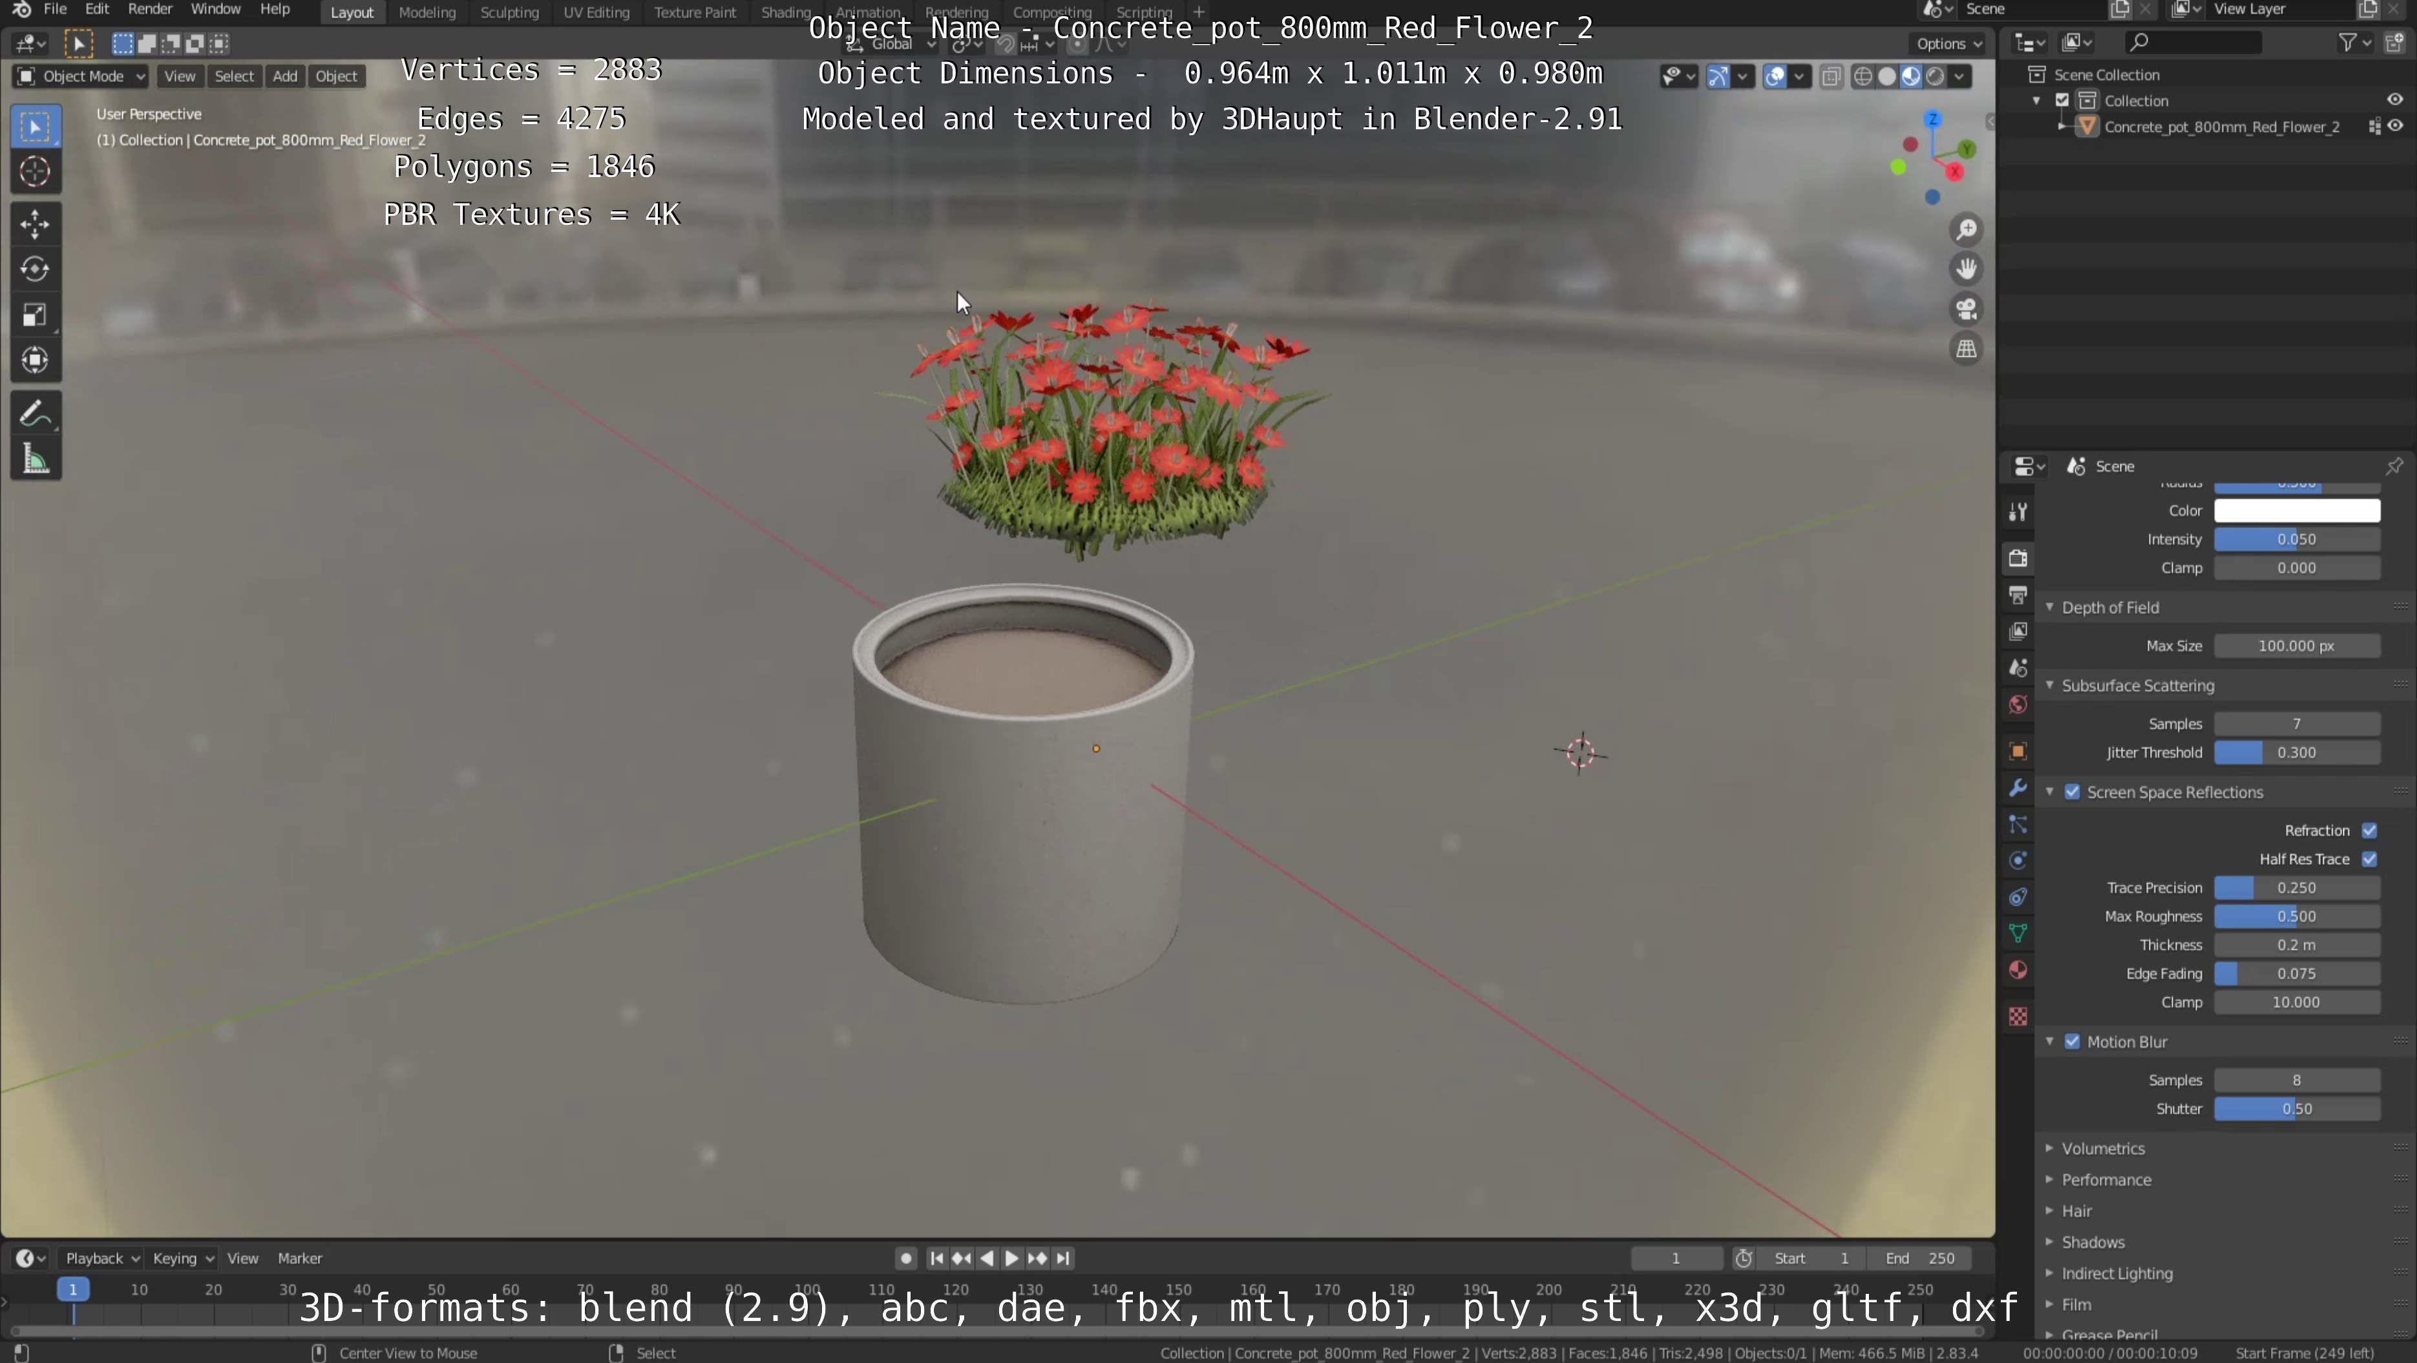Switch to rendered viewport shading

point(1935,77)
